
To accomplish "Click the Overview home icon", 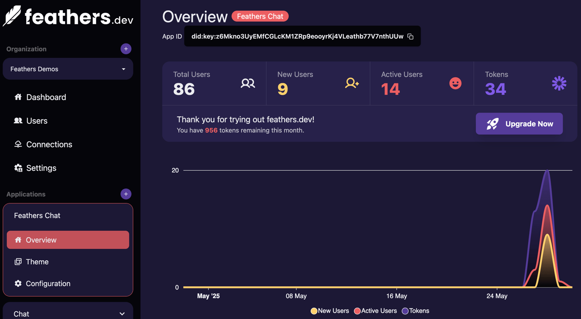I will click(x=18, y=240).
